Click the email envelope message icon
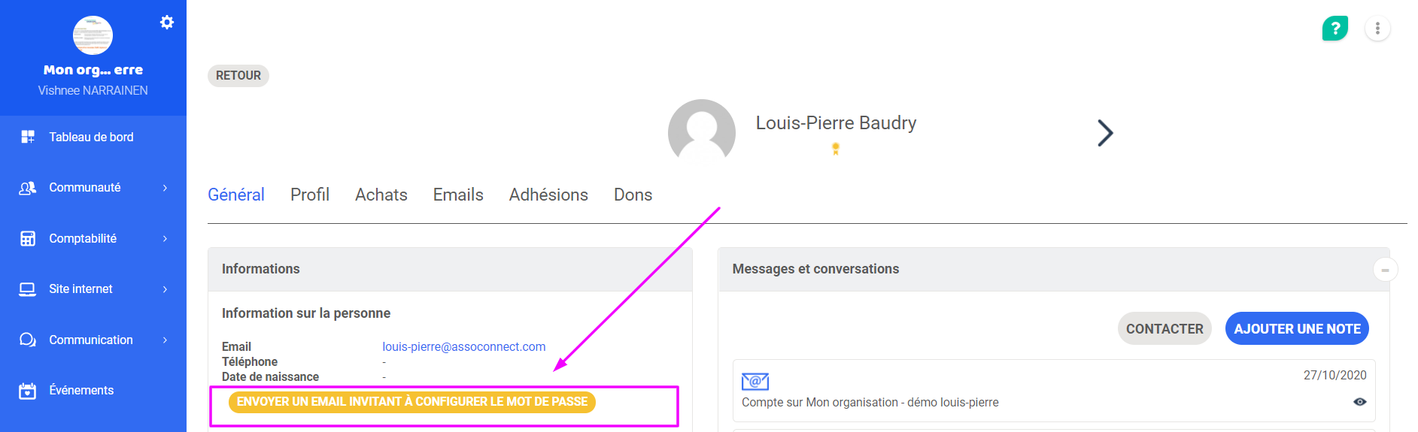 [755, 382]
